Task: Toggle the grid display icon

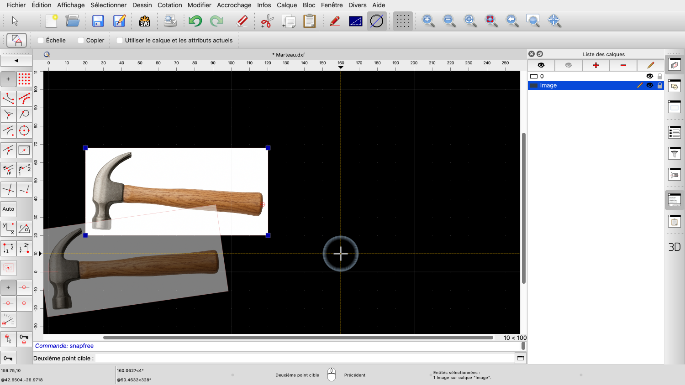Action: point(402,21)
